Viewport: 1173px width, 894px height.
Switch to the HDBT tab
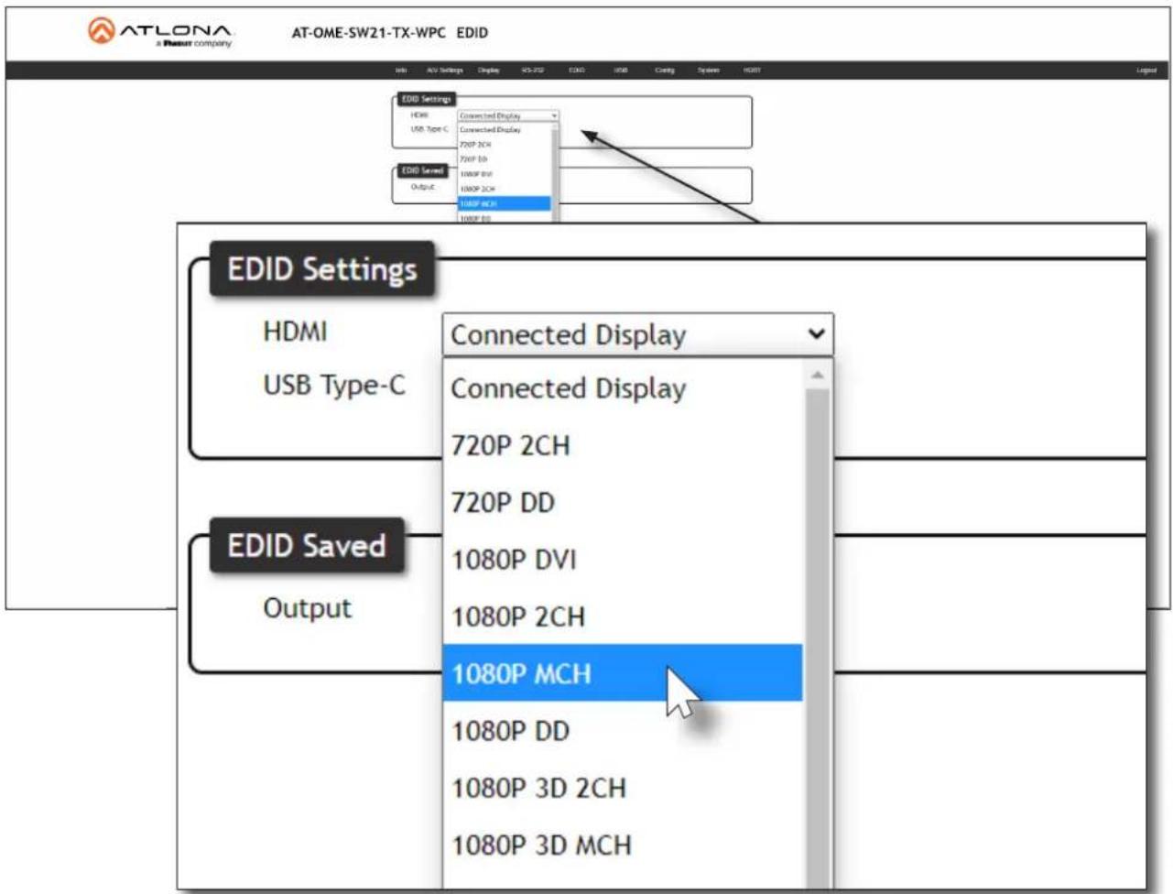click(752, 71)
